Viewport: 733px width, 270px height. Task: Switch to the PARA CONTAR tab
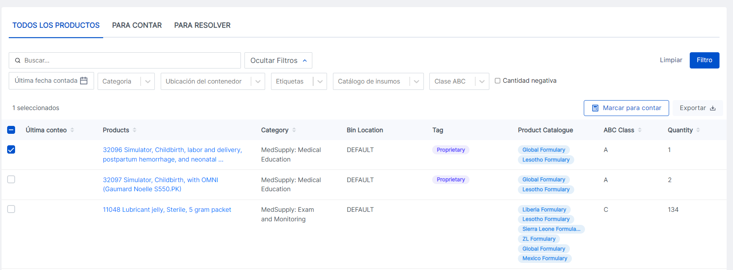click(137, 25)
